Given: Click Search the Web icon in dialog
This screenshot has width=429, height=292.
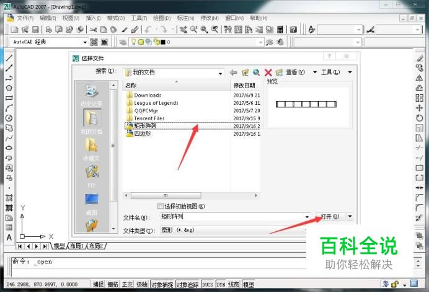Looking at the screenshot, I should click(x=257, y=73).
